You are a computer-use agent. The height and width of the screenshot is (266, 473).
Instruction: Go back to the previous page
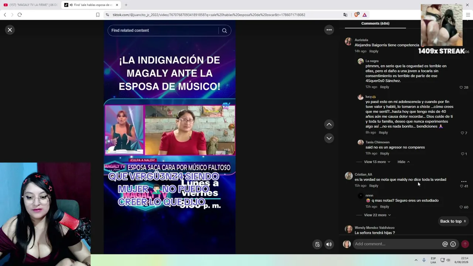click(x=5, y=15)
